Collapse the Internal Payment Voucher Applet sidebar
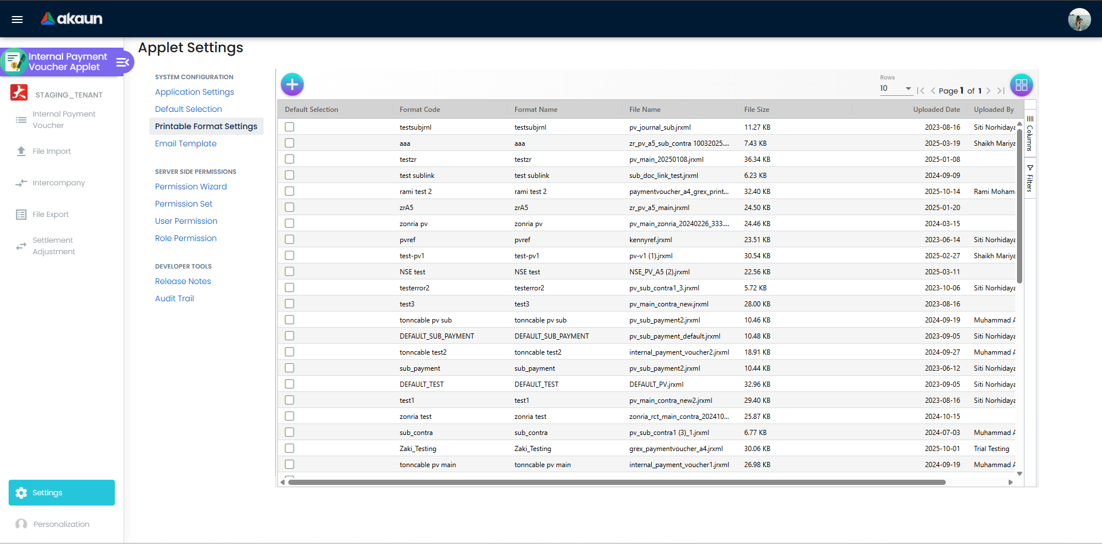This screenshot has height=544, width=1102. (x=122, y=62)
